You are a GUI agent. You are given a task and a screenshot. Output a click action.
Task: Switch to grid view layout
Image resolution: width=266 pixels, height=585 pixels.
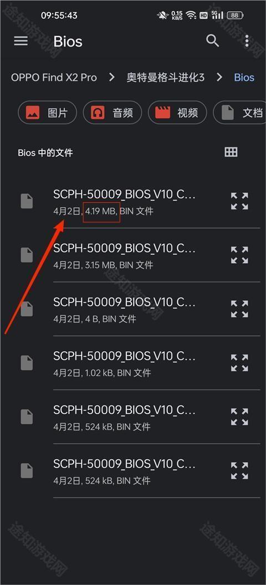click(x=231, y=152)
